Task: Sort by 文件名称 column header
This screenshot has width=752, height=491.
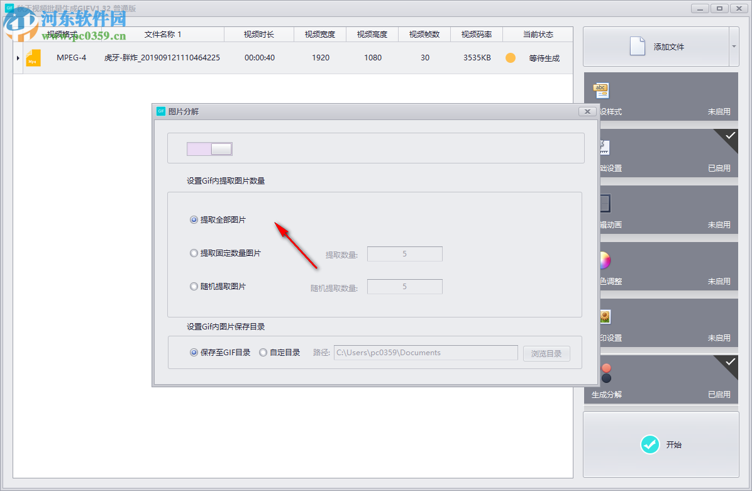Action: tap(163, 35)
